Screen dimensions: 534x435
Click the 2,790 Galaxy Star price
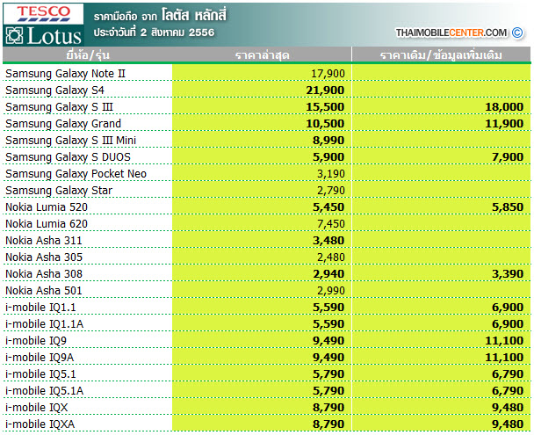331,191
